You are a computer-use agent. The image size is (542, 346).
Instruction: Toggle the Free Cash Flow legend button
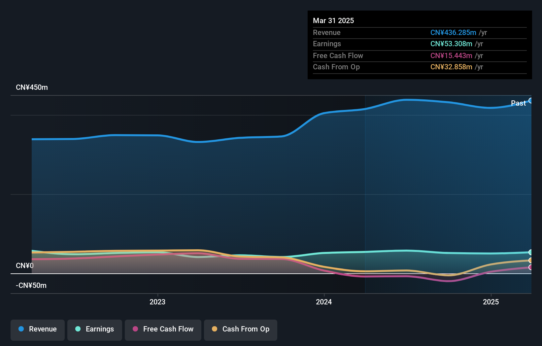(x=163, y=330)
